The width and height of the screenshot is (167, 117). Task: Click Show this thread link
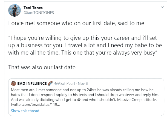click(25, 111)
